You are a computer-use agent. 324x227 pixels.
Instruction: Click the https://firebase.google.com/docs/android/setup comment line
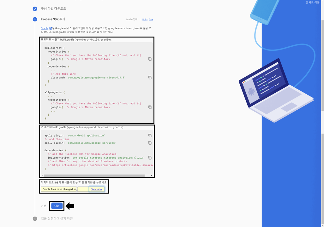point(100,165)
